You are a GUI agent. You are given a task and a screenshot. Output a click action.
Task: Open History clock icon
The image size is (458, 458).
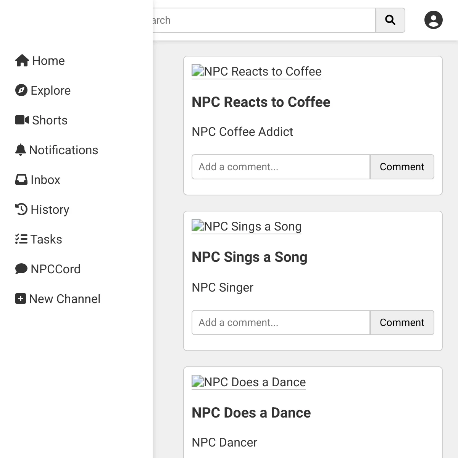pyautogui.click(x=21, y=210)
